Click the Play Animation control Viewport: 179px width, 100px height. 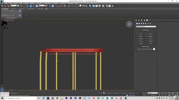point(164,93)
